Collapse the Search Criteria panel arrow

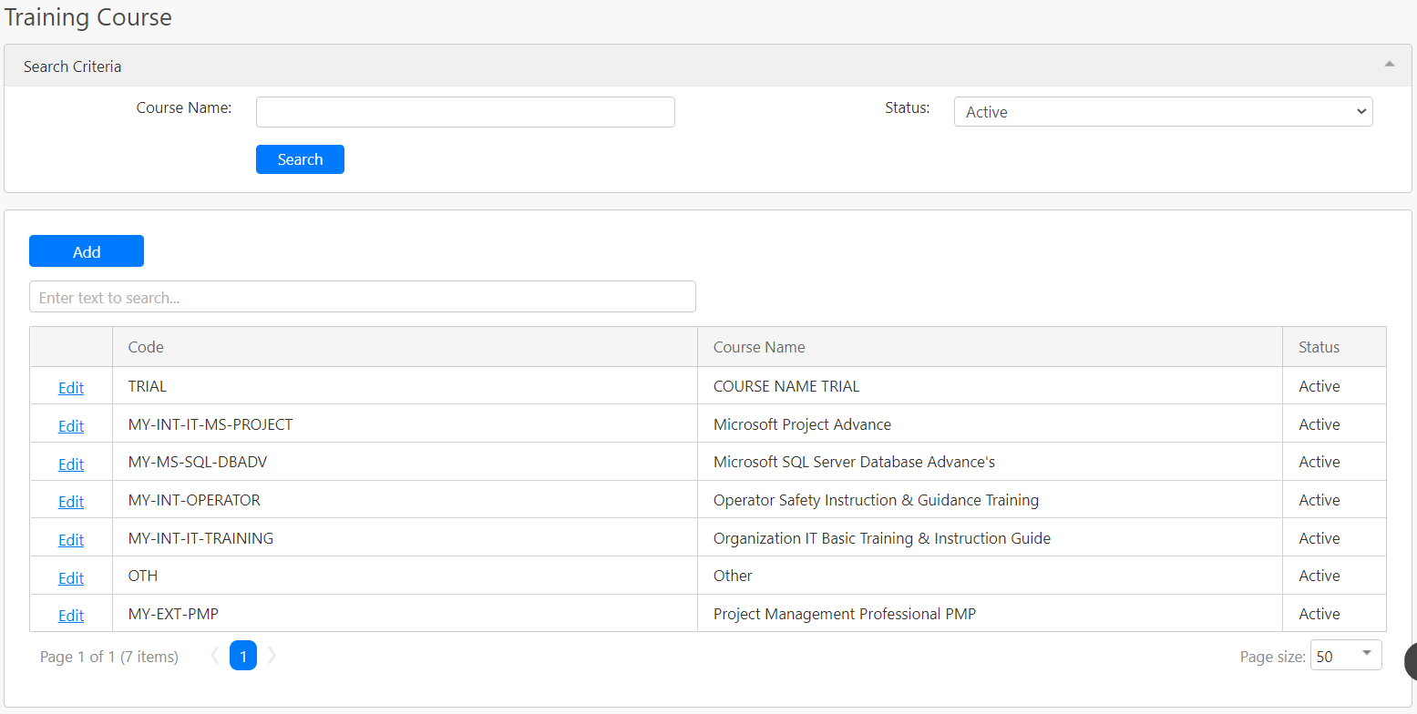coord(1389,65)
